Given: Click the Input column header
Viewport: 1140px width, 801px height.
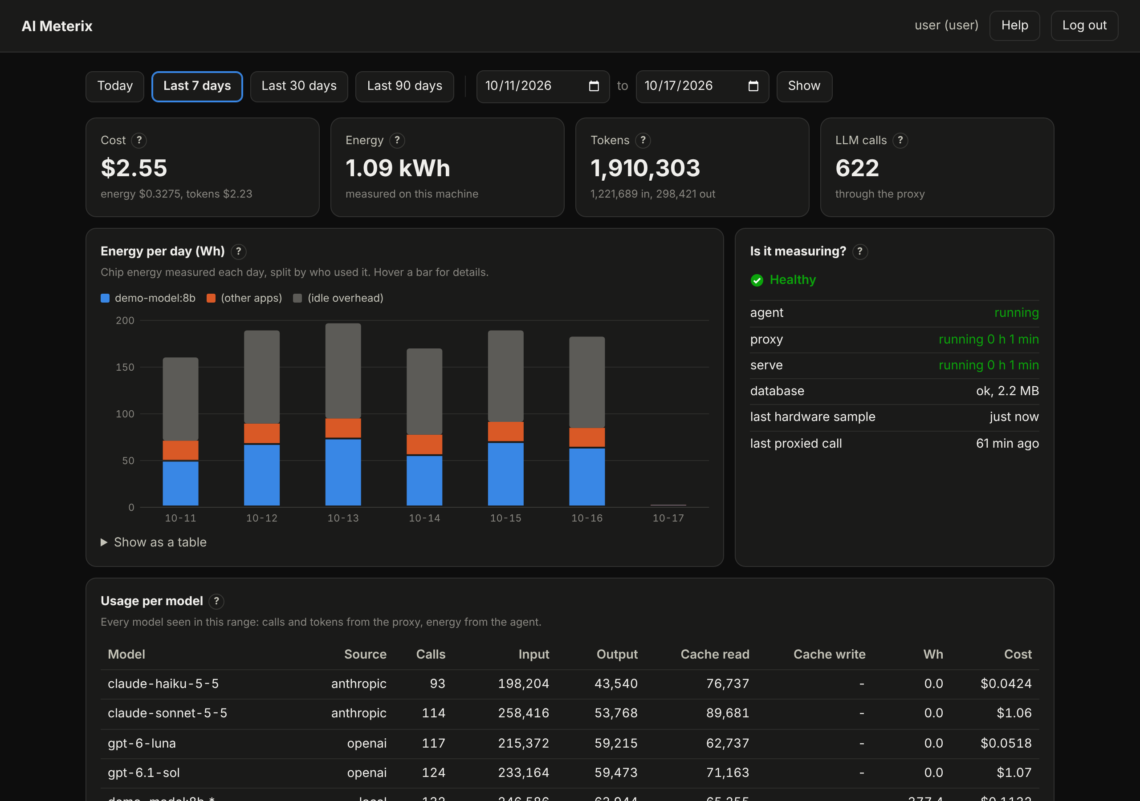Looking at the screenshot, I should (534, 655).
